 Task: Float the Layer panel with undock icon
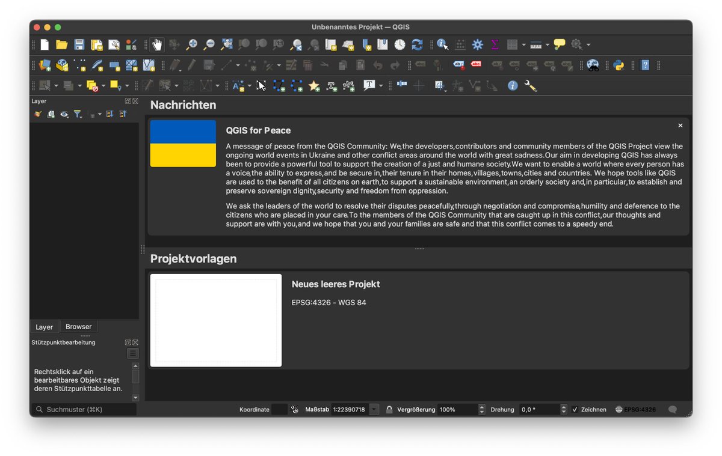(x=128, y=101)
